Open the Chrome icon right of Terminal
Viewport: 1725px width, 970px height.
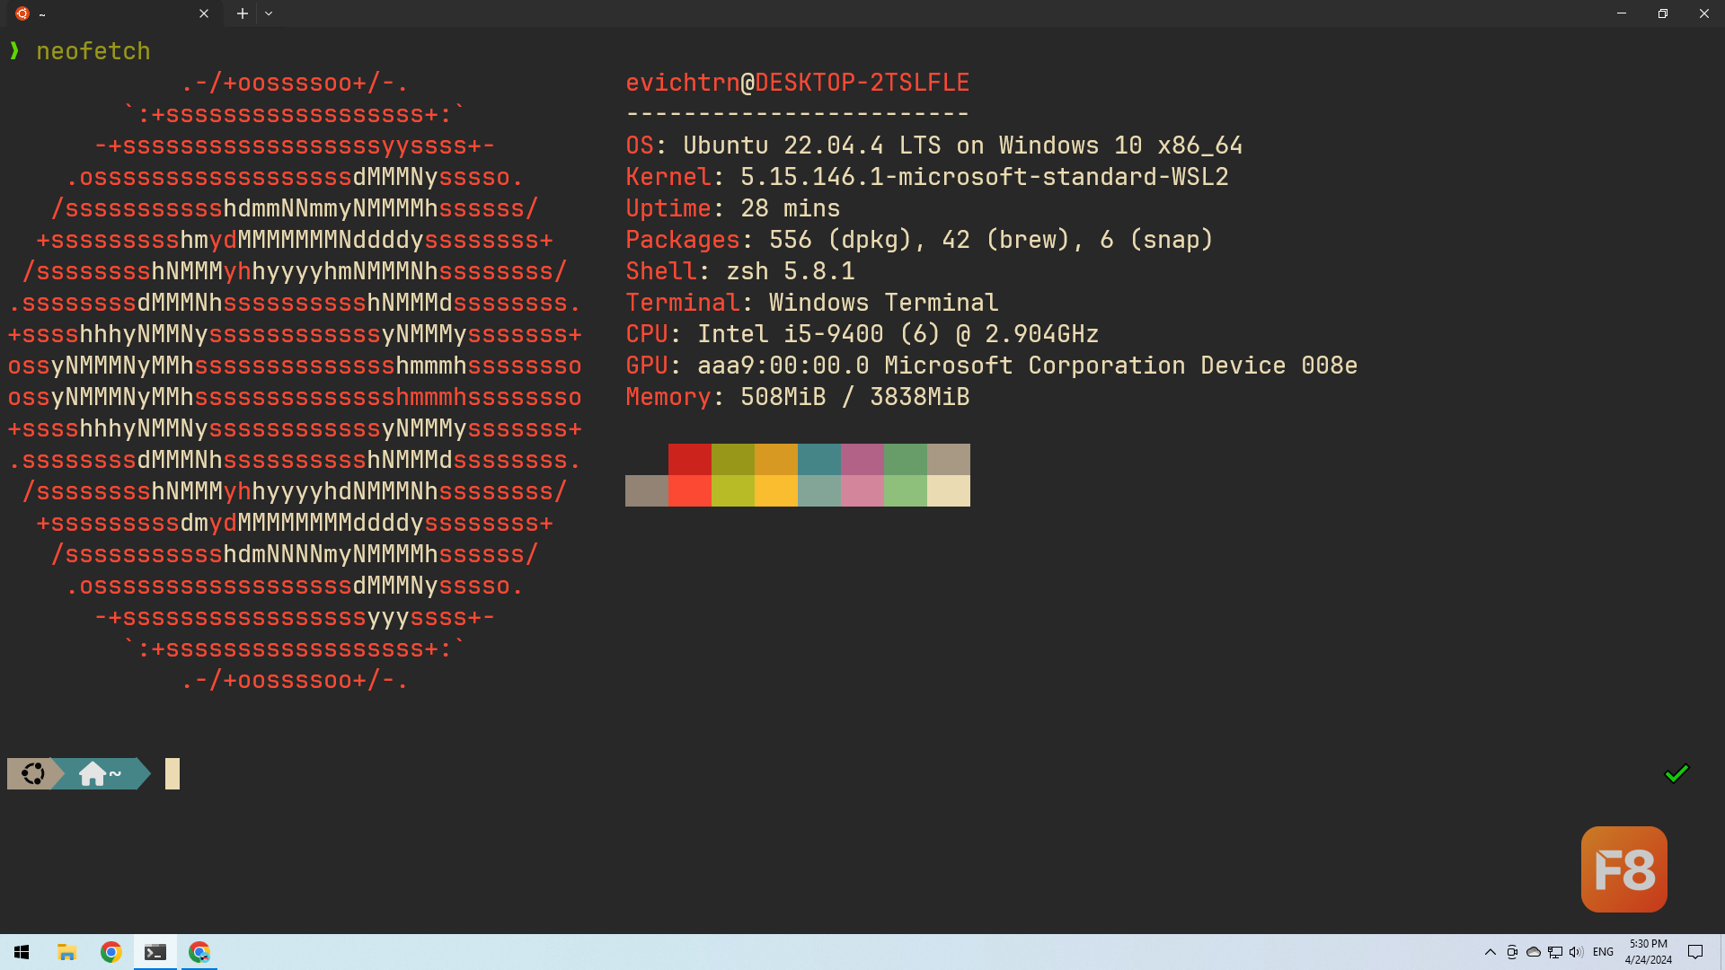pyautogui.click(x=199, y=952)
